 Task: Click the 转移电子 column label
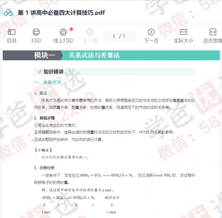pyautogui.click(x=112, y=198)
